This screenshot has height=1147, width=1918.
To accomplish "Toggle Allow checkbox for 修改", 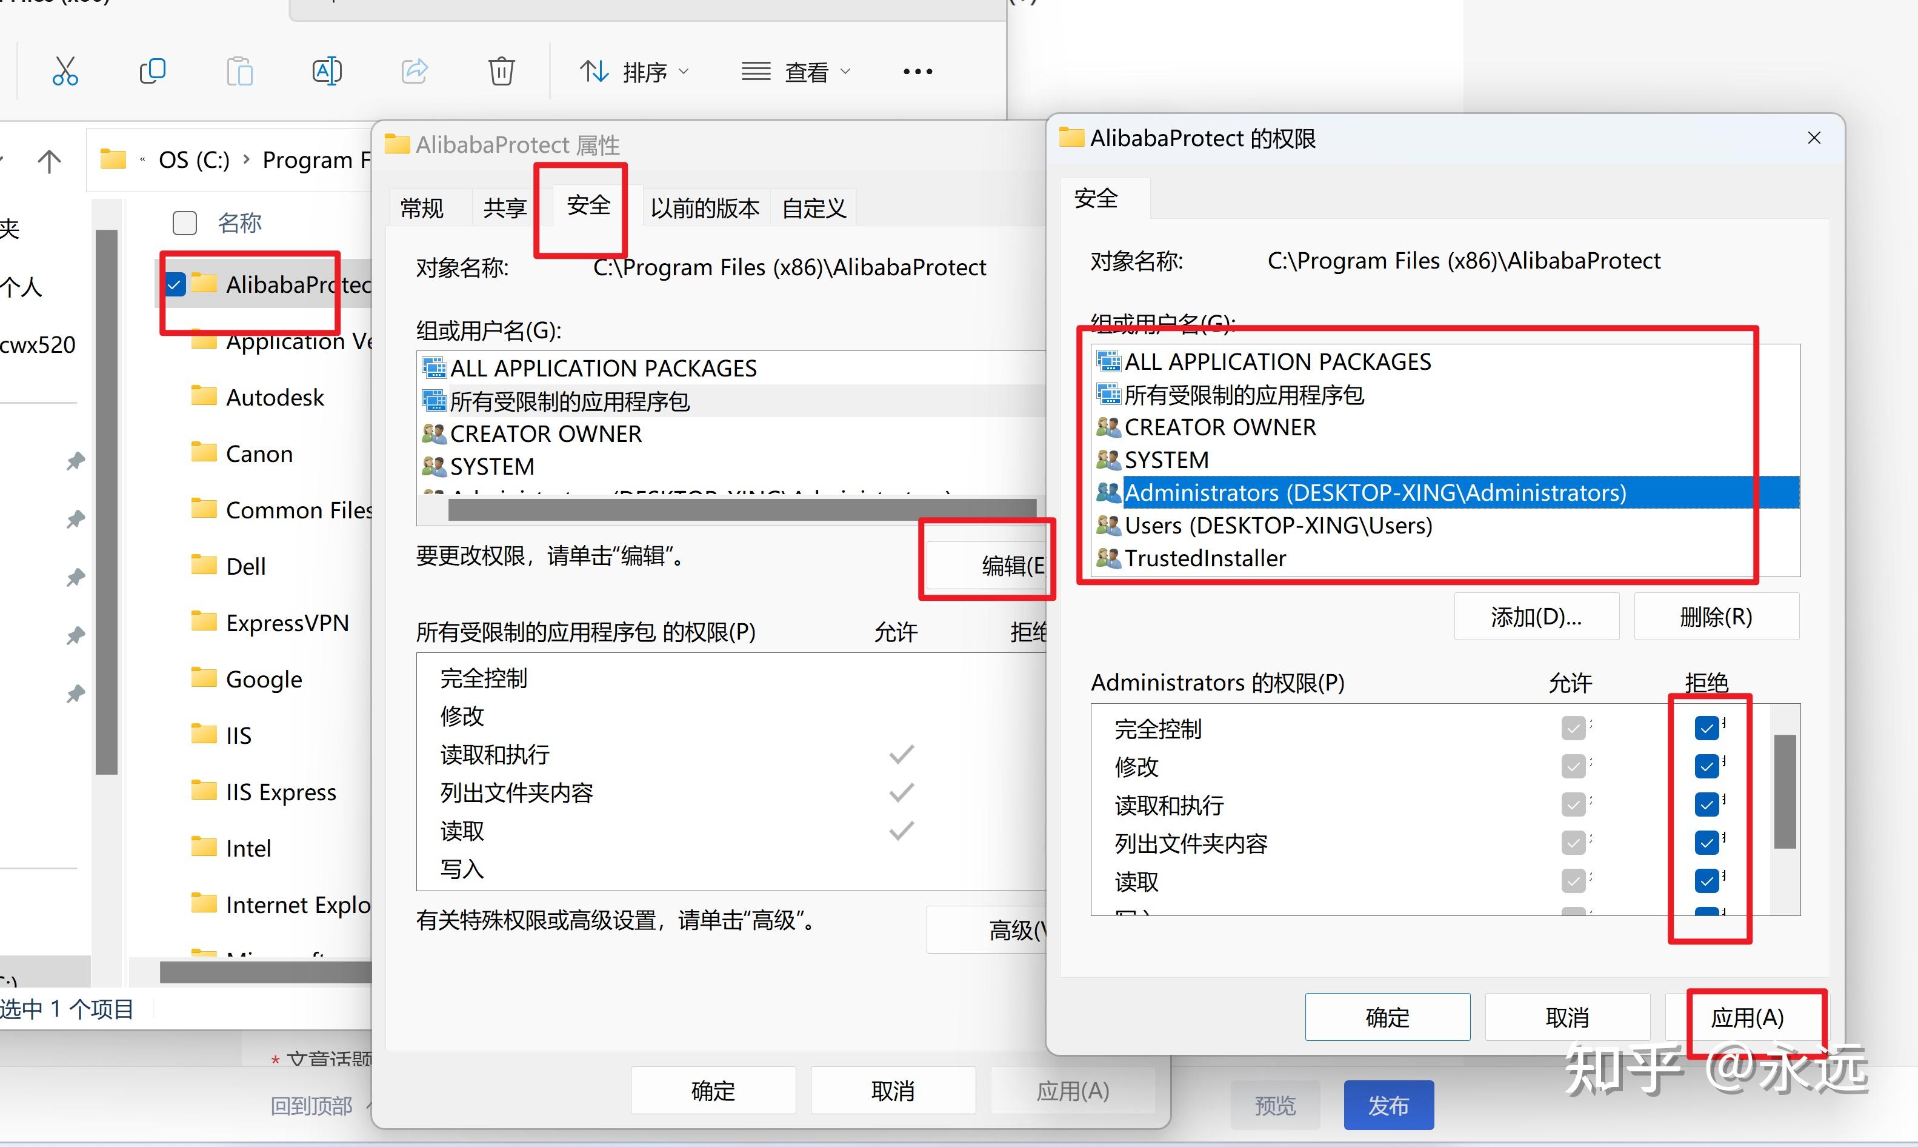I will [1573, 766].
